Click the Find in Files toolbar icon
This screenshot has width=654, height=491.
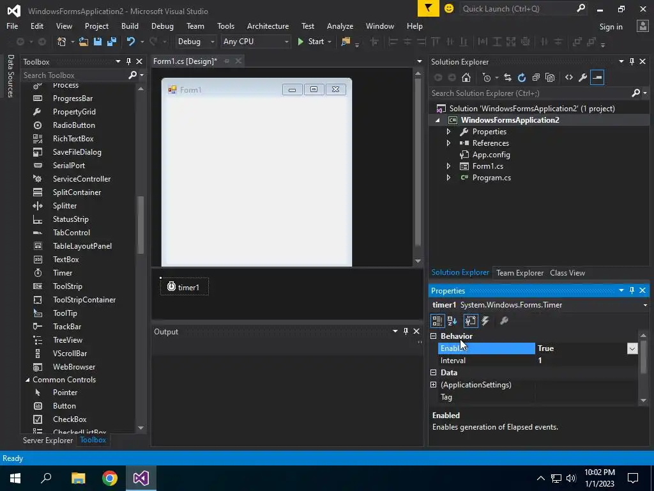pos(346,42)
